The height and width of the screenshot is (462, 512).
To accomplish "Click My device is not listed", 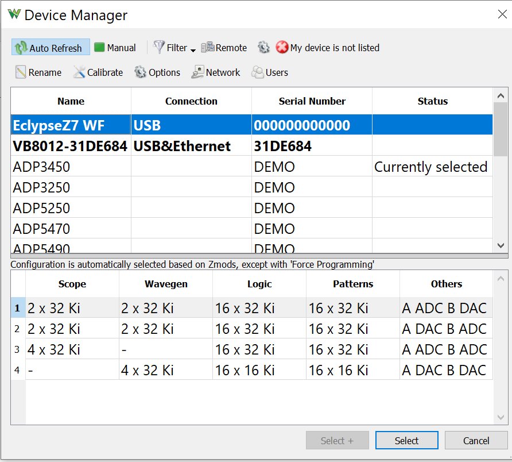I will 328,48.
